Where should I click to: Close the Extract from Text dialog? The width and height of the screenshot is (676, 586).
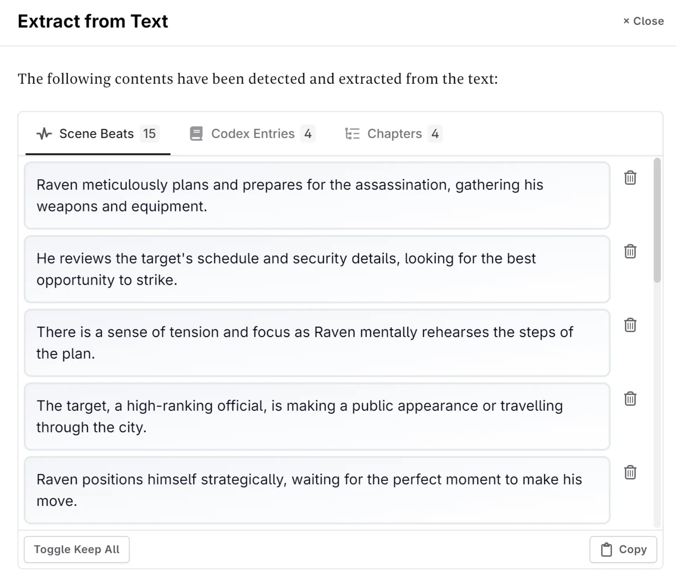pos(643,21)
